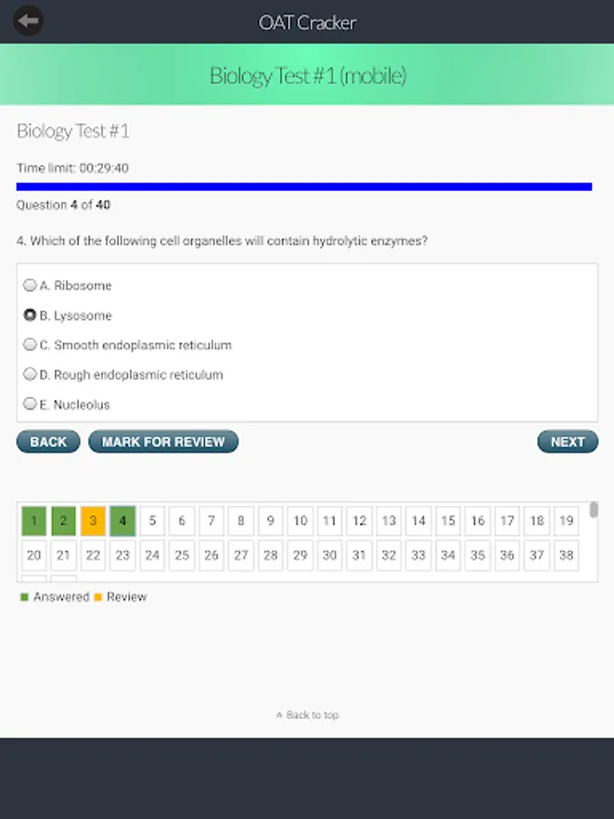Jump to answered question 2 tile
This screenshot has height=819, width=614.
pos(64,521)
